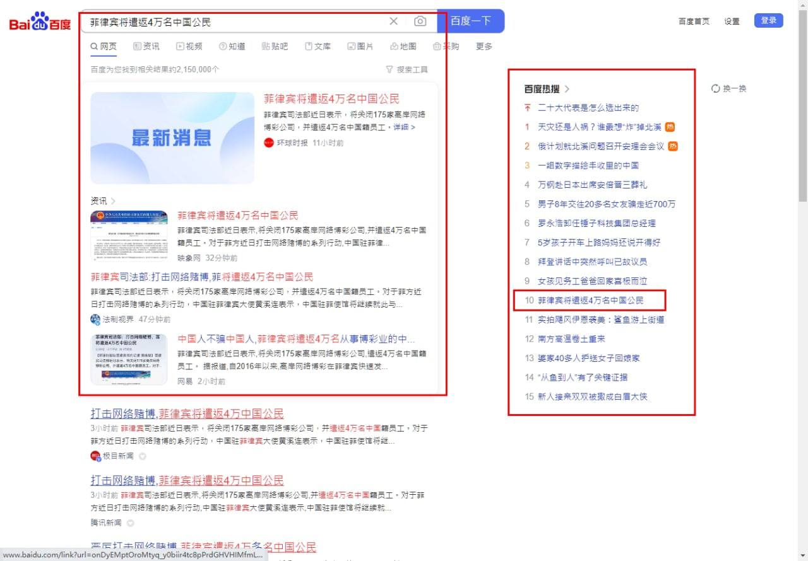Open 腾讯新闻 result 打击网络赌博
808x561 pixels.
tap(187, 480)
